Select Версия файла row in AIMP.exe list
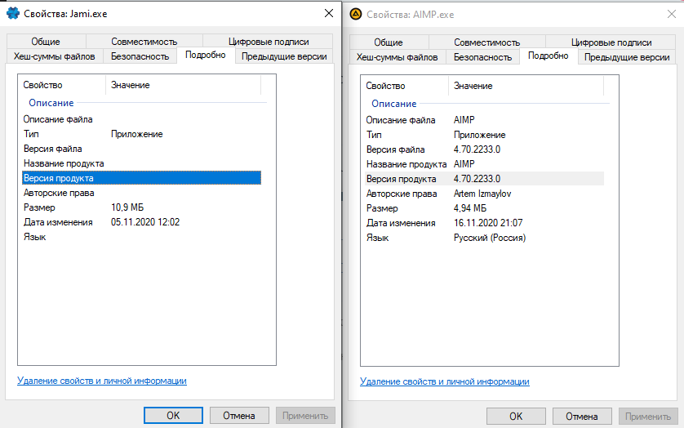684x428 pixels. (484, 149)
